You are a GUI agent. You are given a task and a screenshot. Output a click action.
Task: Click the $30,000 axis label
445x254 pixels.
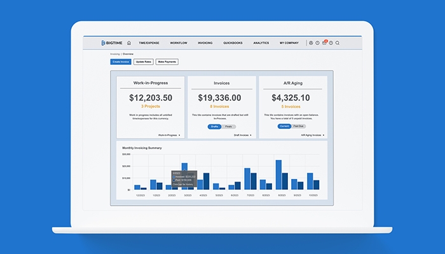(127, 154)
